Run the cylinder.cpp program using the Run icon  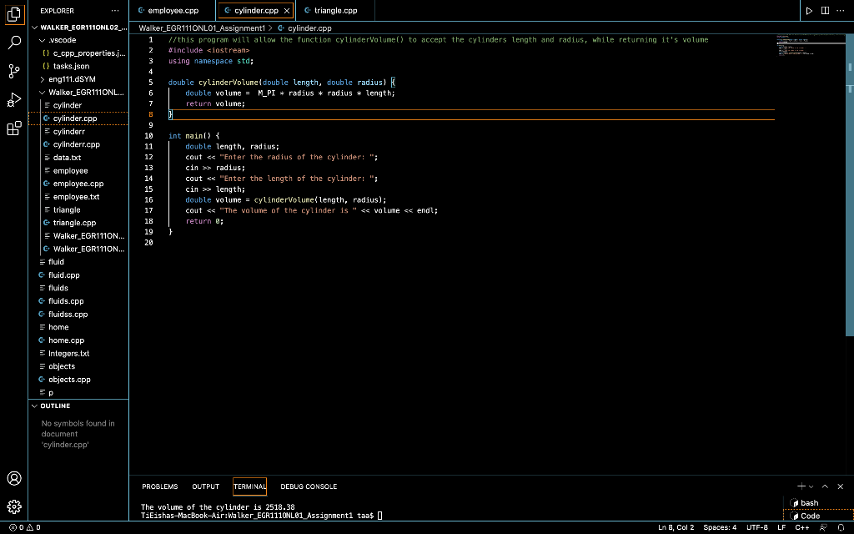click(x=808, y=11)
